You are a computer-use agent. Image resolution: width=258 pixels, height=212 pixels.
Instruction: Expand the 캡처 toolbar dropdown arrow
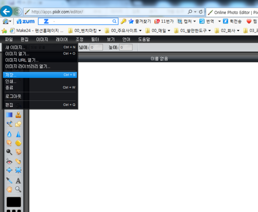click(x=195, y=21)
